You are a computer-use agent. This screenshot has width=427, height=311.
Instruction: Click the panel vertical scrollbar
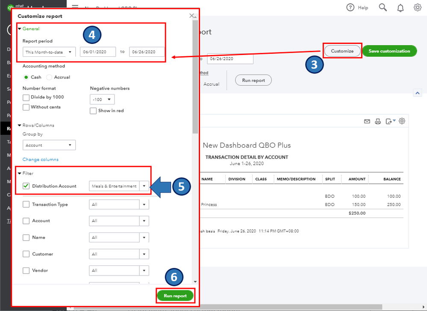pyautogui.click(x=195, y=76)
